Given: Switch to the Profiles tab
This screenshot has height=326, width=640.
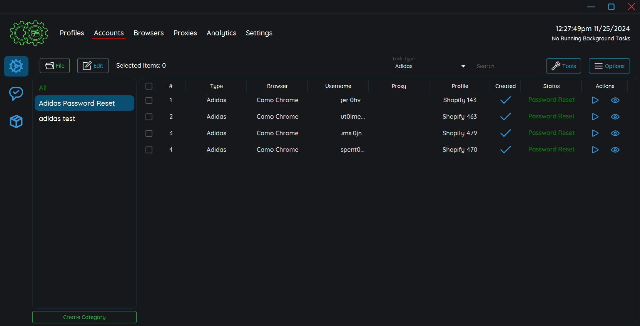Looking at the screenshot, I should (x=72, y=33).
